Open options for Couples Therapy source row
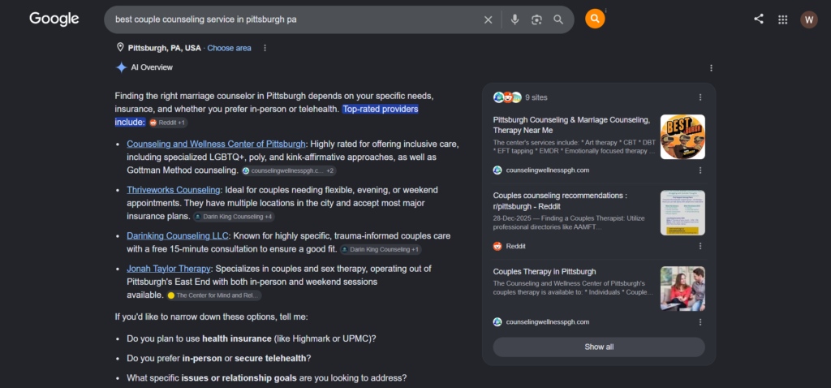 [700, 321]
